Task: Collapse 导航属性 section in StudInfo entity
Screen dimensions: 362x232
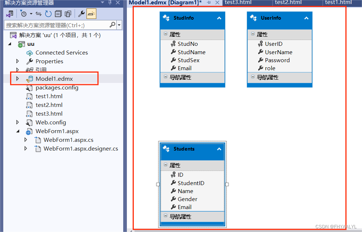Action: coord(165,76)
